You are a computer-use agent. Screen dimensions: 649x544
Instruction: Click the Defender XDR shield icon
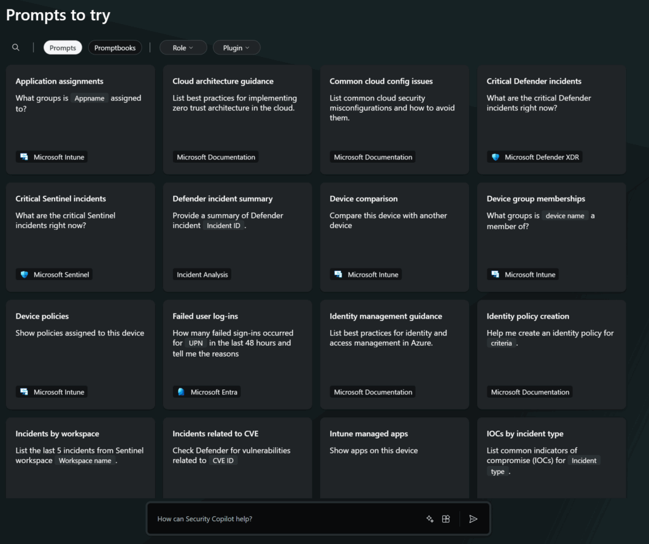click(x=496, y=157)
